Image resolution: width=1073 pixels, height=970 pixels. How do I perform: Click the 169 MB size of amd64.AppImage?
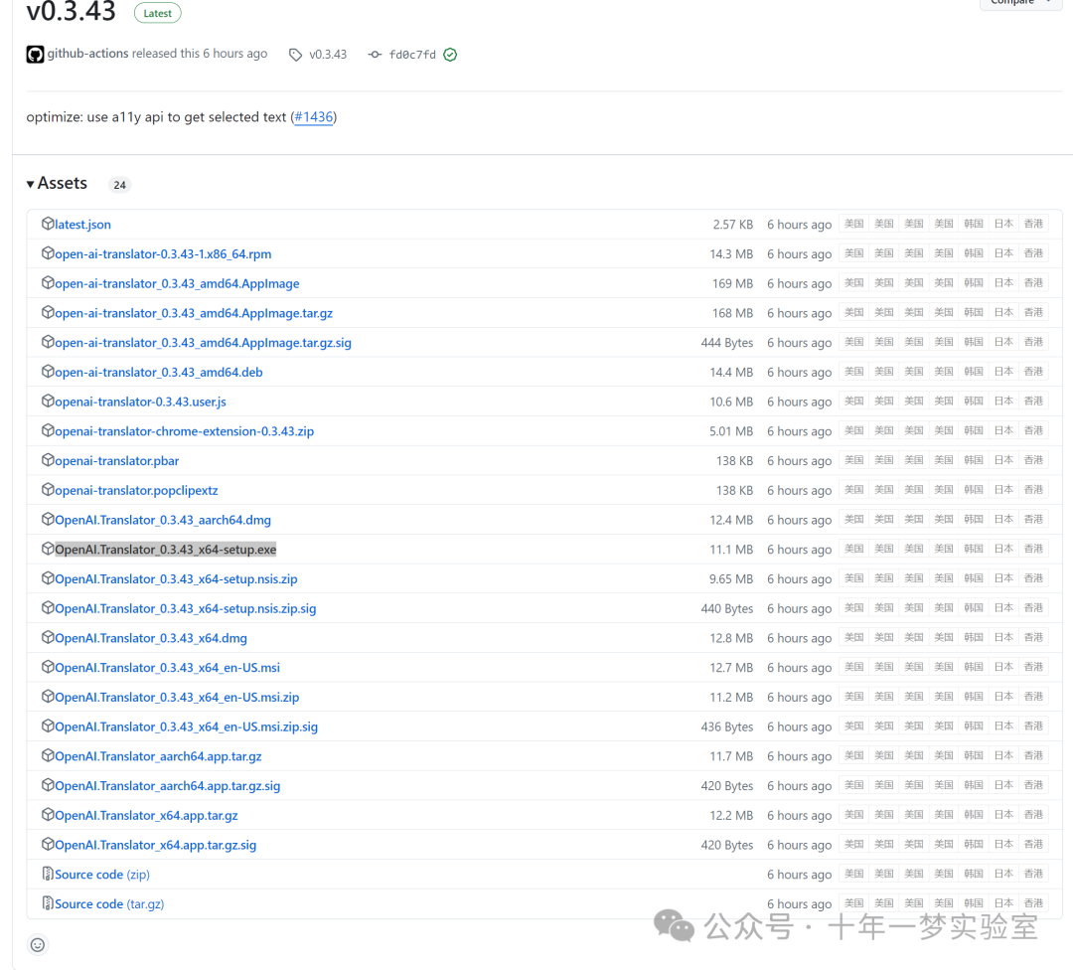click(x=732, y=283)
